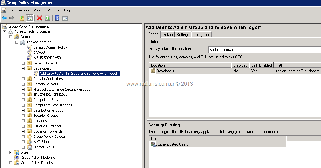Click the green Refresh toolbar icon

point(48,18)
